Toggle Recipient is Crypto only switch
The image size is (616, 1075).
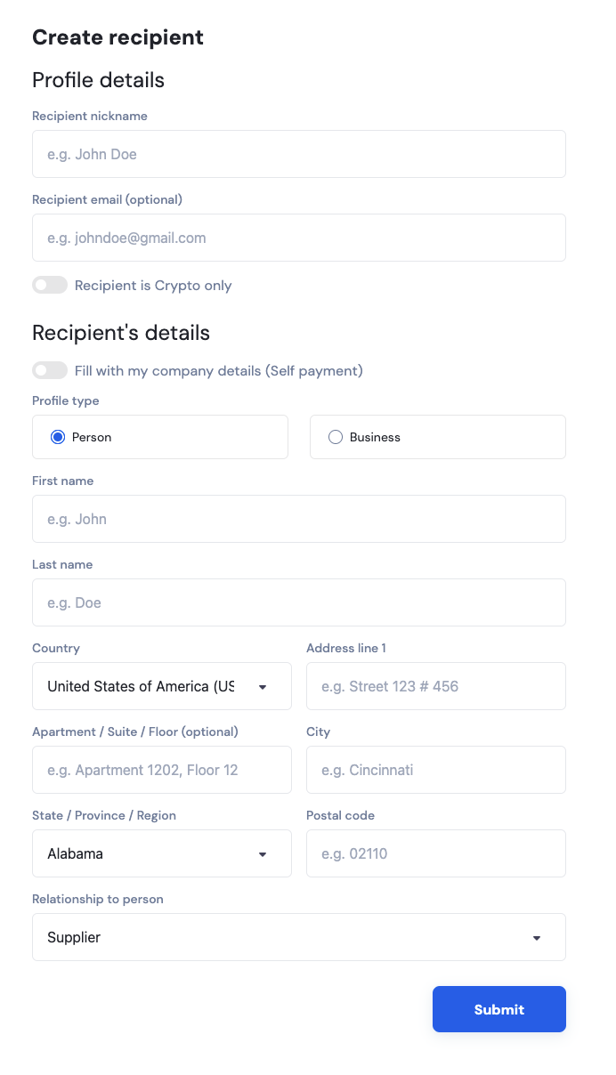pyautogui.click(x=50, y=285)
